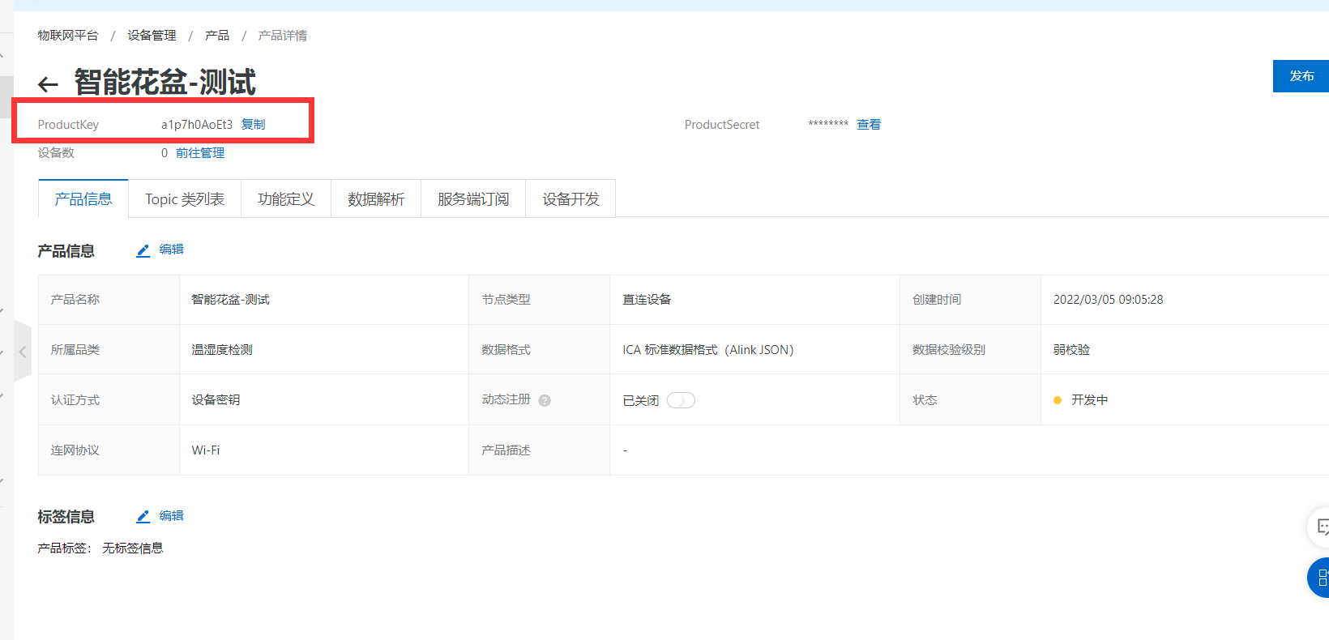Select the 直连设备 value

[647, 300]
